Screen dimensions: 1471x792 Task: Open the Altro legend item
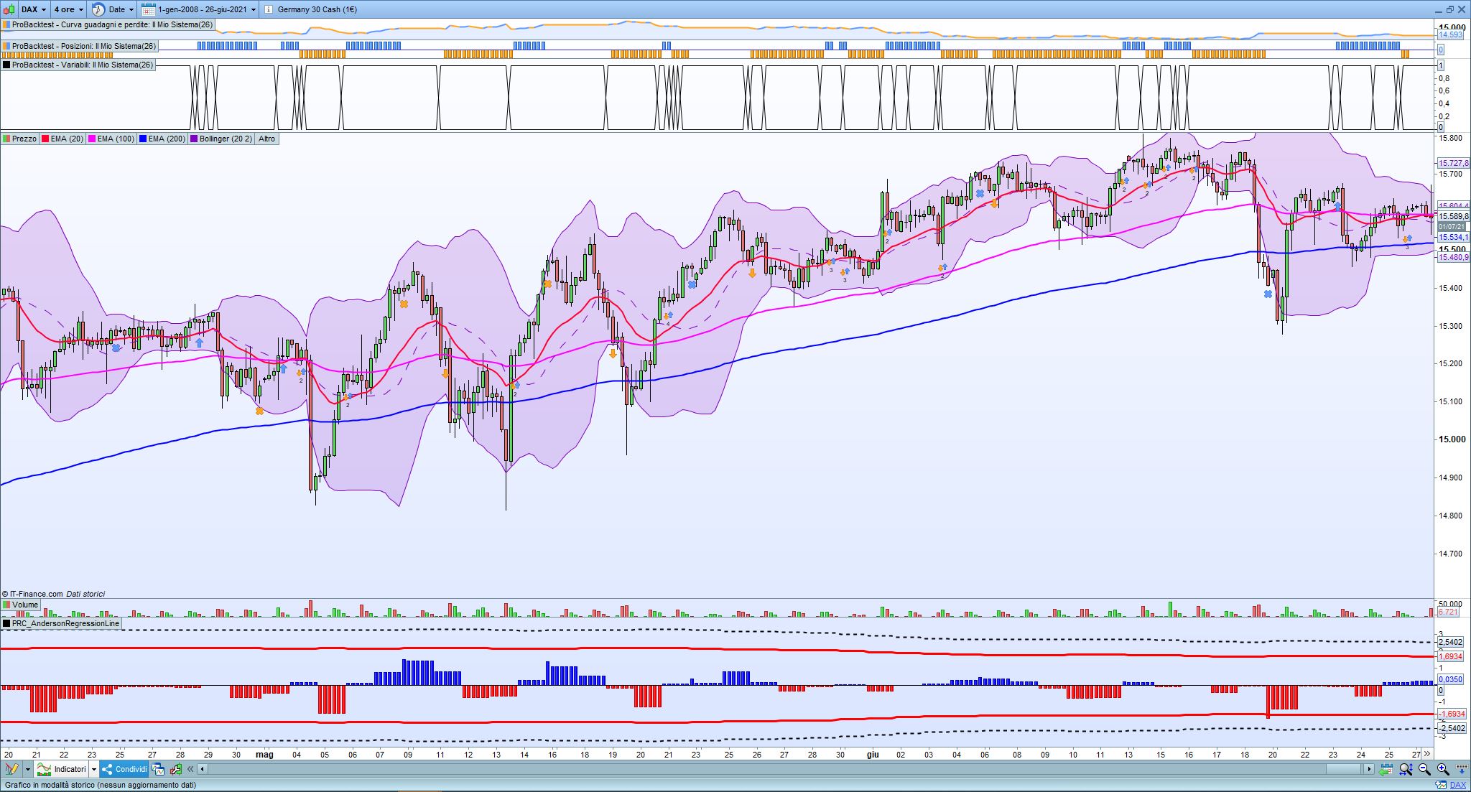point(266,139)
